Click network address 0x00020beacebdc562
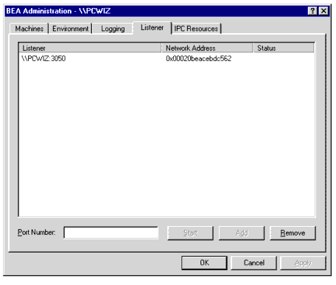Screen dimensions: 336x285 pyautogui.click(x=198, y=58)
